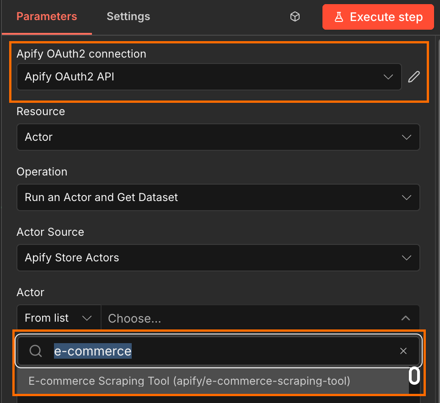Collapse the Actor Choose dropdown via its chevron
Screen dimensions: 440x403
[405, 318]
